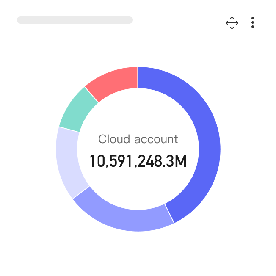Click divider between dark blue and periwinkle segments
This screenshot has height=276, width=276.
coord(169,213)
